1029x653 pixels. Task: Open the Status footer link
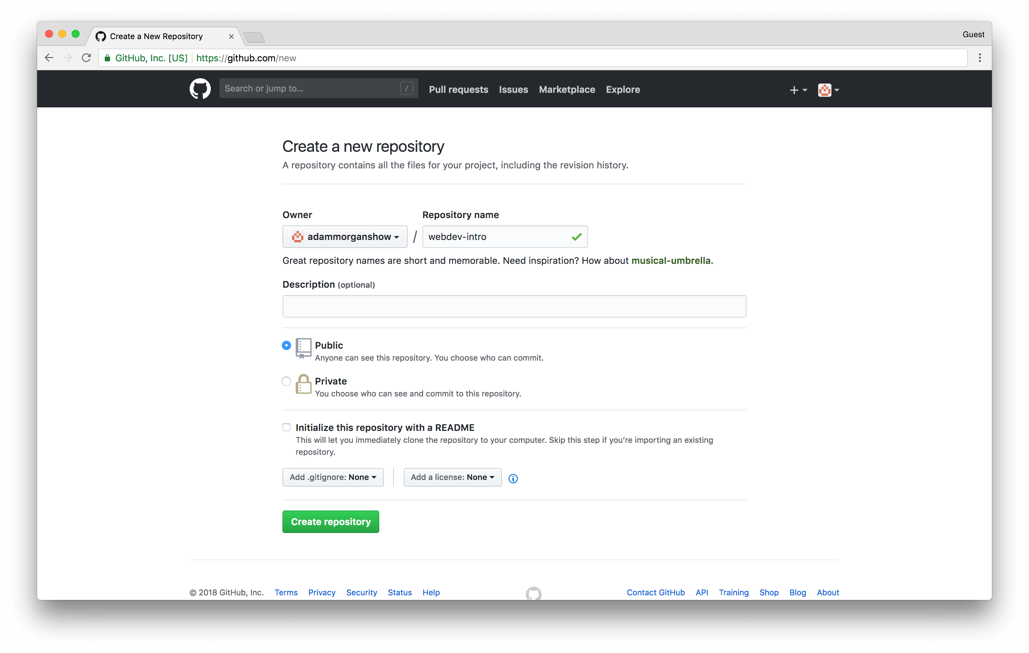pyautogui.click(x=399, y=592)
